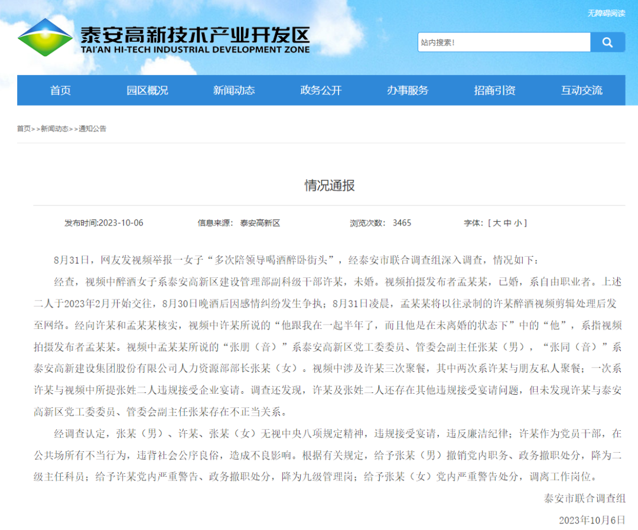Click 新闻动态 breadcrumb link
The image size is (638, 530).
pyautogui.click(x=54, y=129)
